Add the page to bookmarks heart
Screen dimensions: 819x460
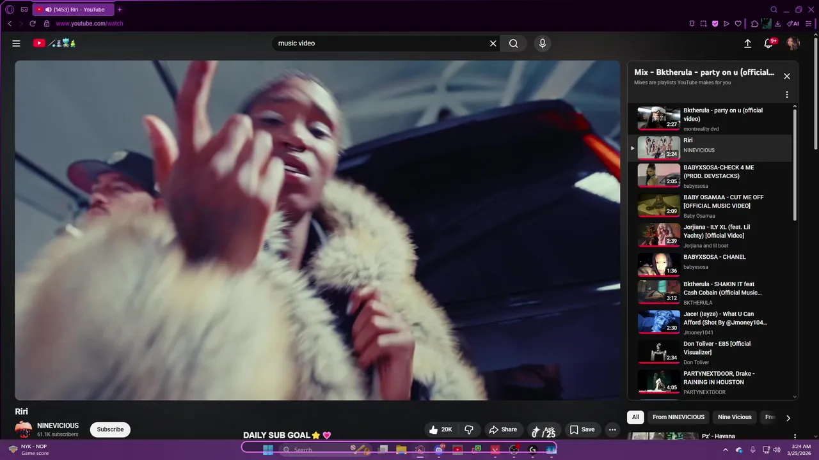pos(738,24)
